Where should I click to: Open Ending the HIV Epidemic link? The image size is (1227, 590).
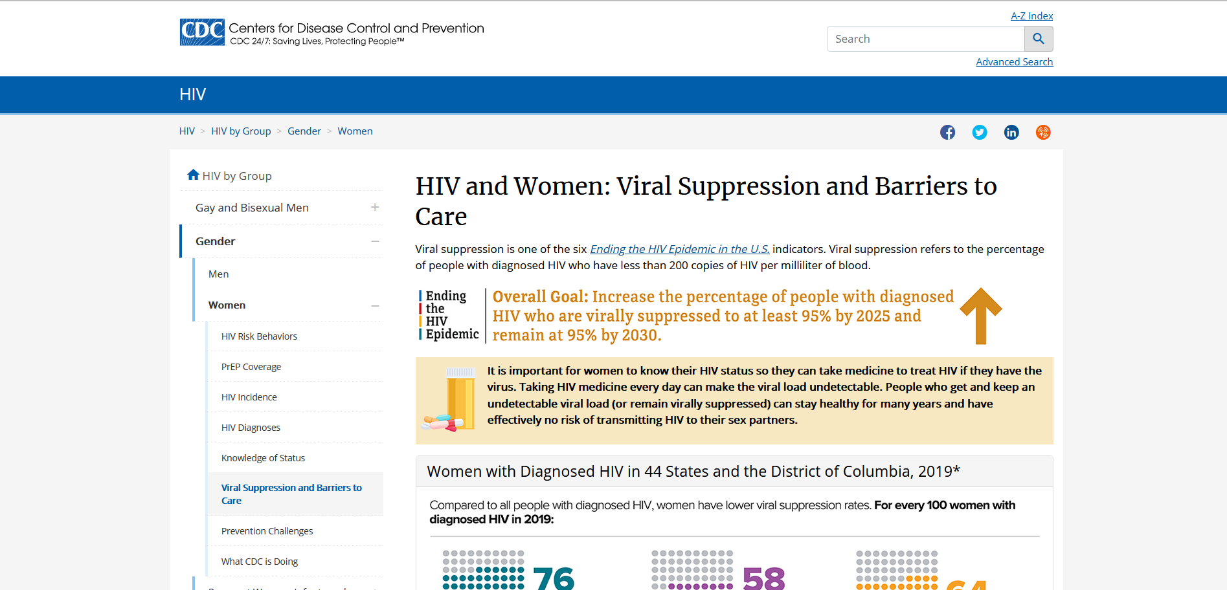pyautogui.click(x=679, y=249)
